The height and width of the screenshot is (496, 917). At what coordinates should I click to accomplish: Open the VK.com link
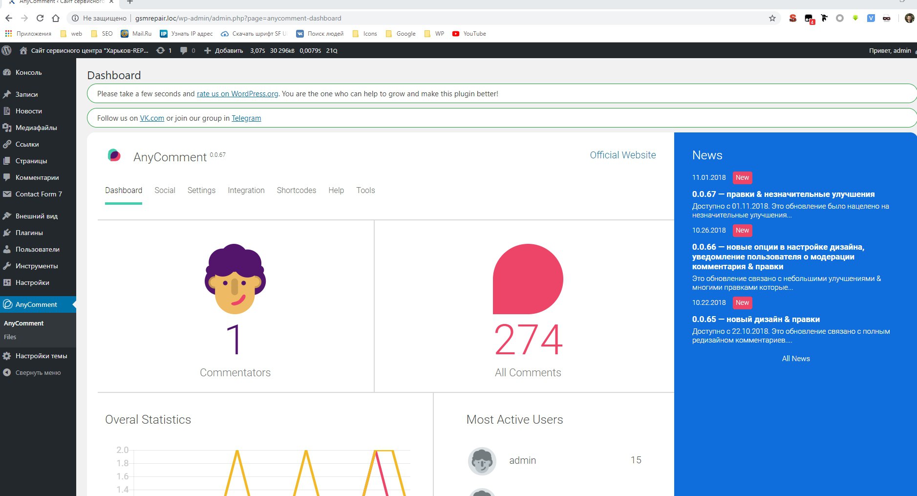(152, 118)
